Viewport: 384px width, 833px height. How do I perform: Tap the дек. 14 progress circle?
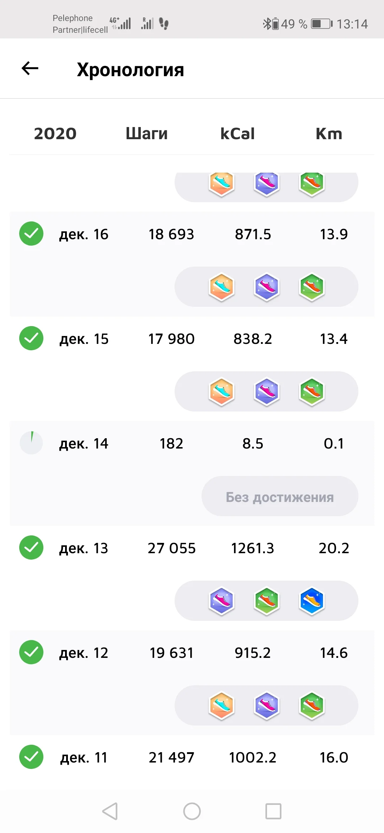(31, 443)
